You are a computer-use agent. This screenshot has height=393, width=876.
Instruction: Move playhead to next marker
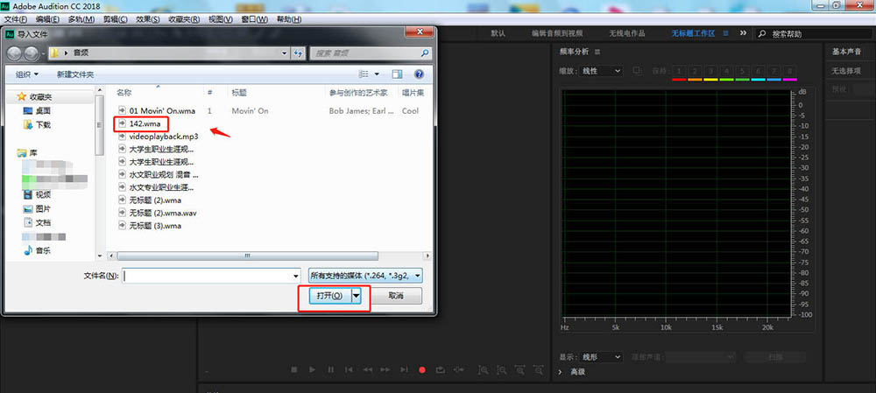[x=404, y=369]
